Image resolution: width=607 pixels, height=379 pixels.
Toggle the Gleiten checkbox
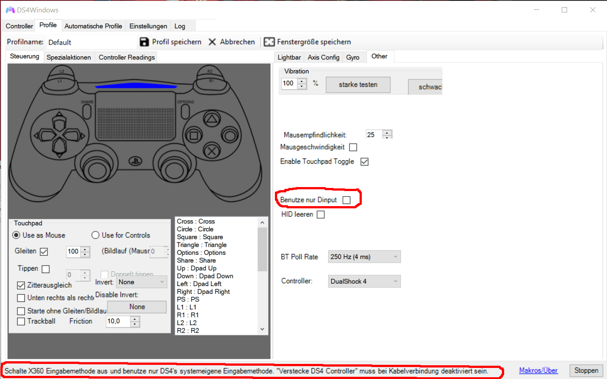(x=43, y=251)
